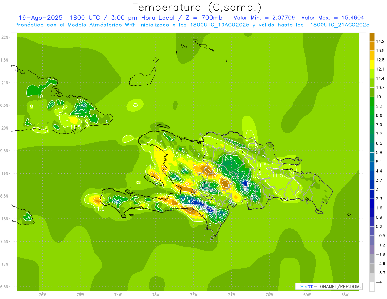Image resolution: width=387 pixels, height=299 pixels.
Task: Click the "71W" longitude axis label
Action: tap(231, 294)
